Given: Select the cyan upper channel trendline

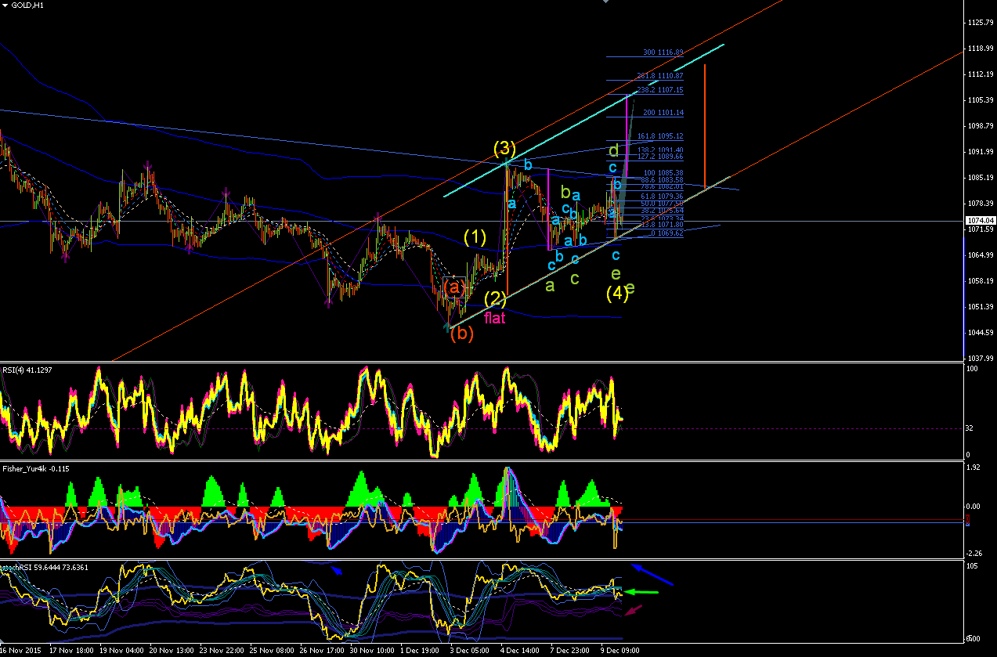Looking at the screenshot, I should coord(583,120).
